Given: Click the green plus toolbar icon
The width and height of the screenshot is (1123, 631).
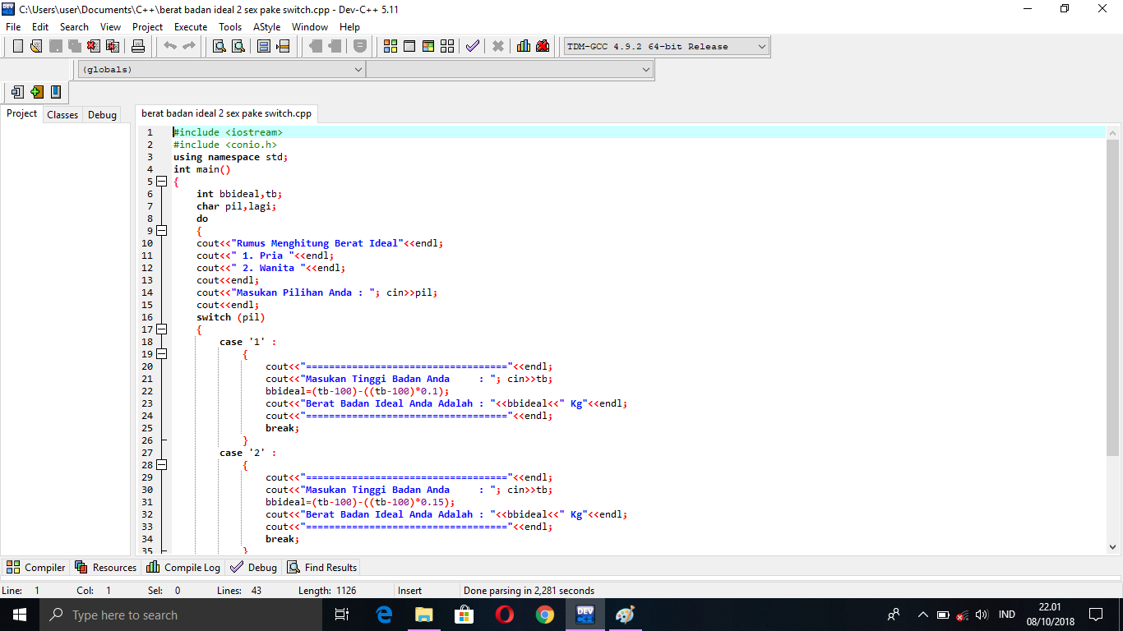Looking at the screenshot, I should point(37,92).
